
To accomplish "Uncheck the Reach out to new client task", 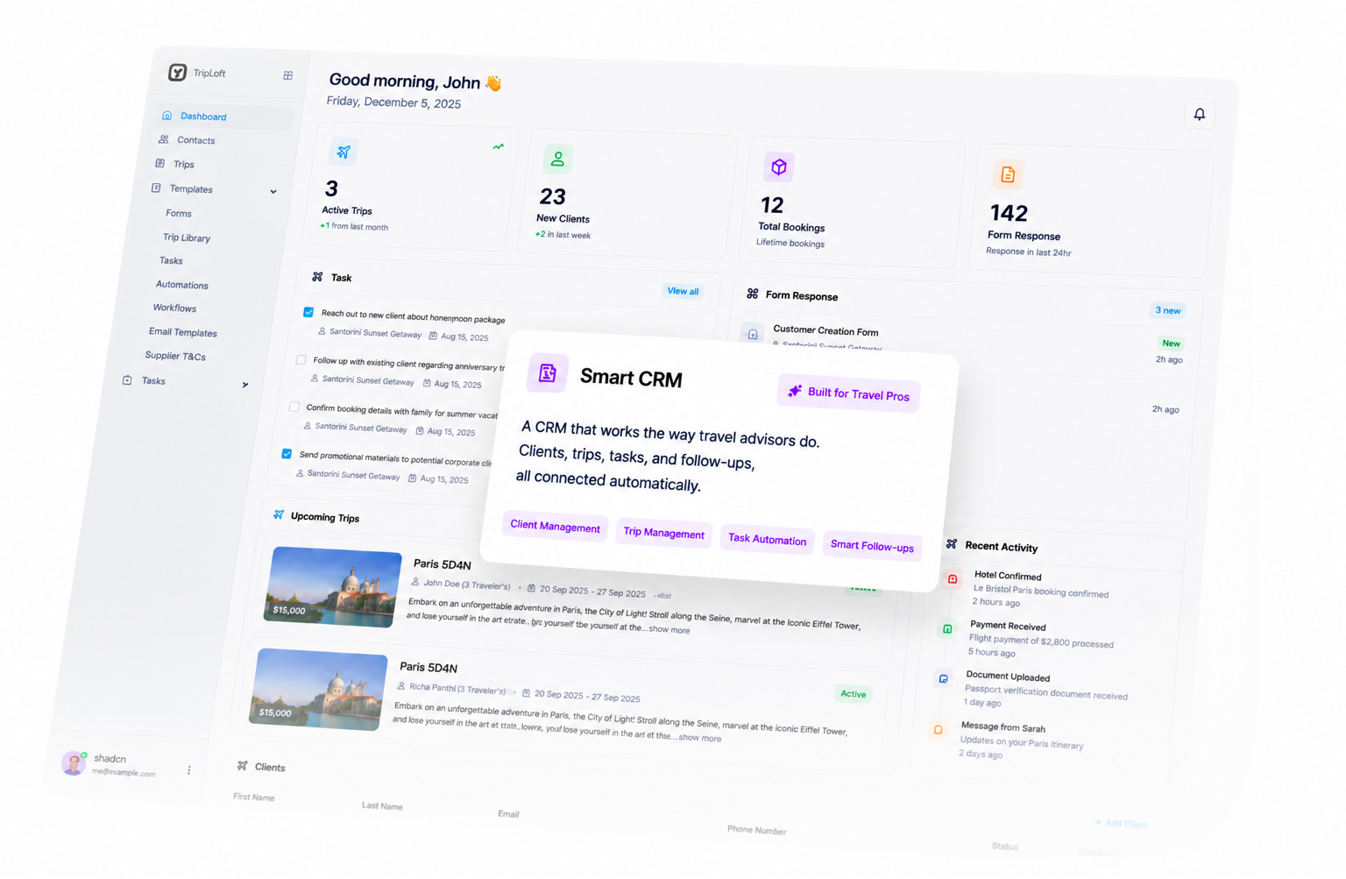I will pos(308,312).
